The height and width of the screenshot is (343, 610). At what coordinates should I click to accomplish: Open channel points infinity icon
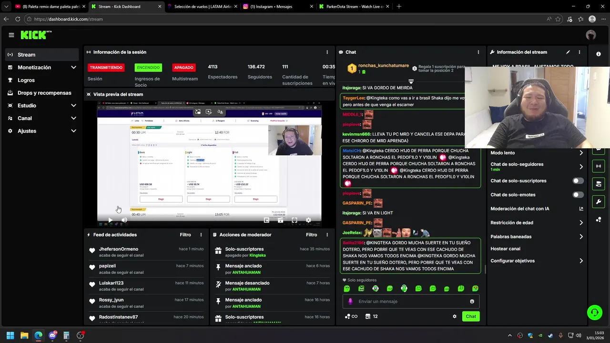click(x=351, y=316)
